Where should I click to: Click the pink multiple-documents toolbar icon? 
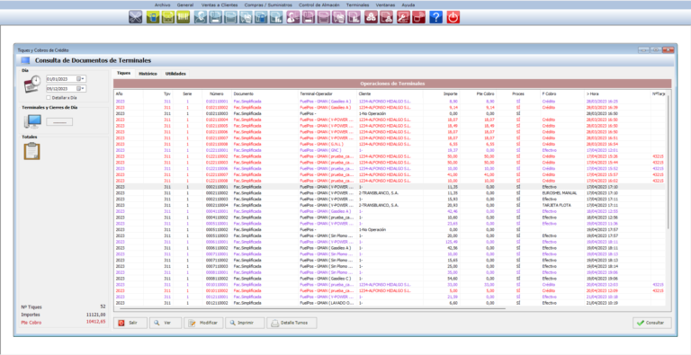click(x=338, y=17)
